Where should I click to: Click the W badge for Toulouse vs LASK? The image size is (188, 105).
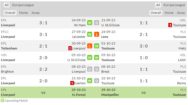[x=97, y=57]
